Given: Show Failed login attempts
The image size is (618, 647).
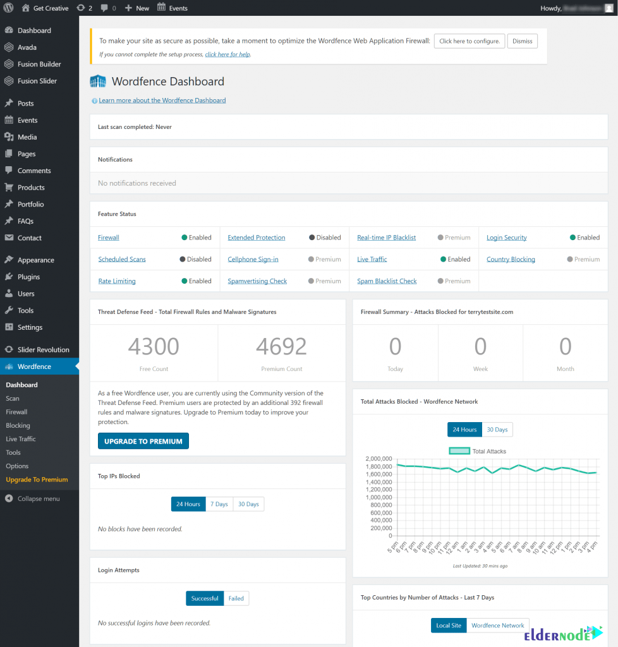Looking at the screenshot, I should pyautogui.click(x=236, y=598).
